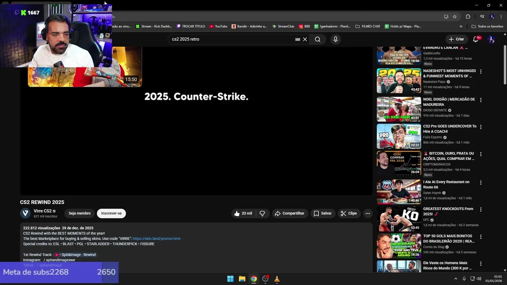Open on-screen keyboard icon in search box
The width and height of the screenshot is (507, 285).
(297, 39)
